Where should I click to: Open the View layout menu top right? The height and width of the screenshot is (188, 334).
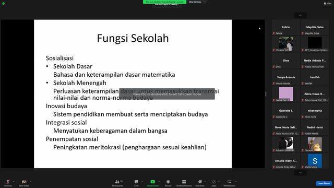tap(328, 4)
